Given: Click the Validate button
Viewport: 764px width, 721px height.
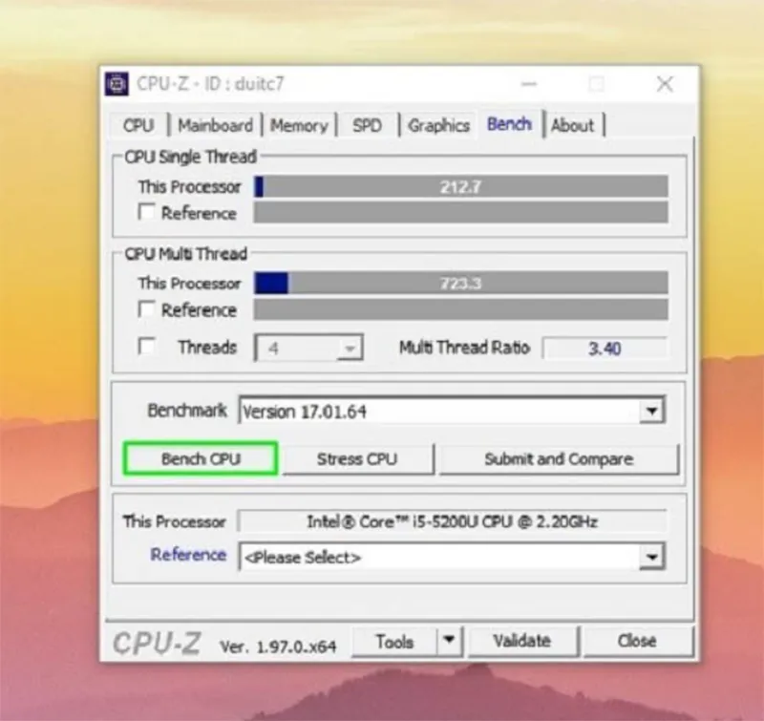Looking at the screenshot, I should click(x=522, y=641).
